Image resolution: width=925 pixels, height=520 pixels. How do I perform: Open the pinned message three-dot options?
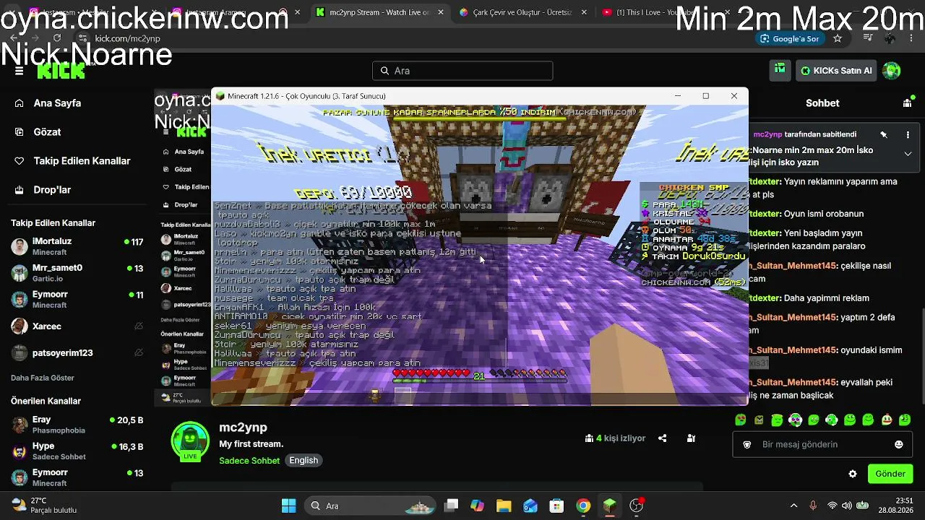click(x=908, y=134)
